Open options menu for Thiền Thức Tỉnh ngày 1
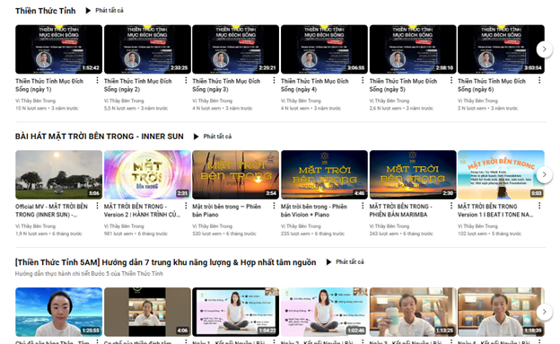Screen dimensions: 560x344 [x=97, y=81]
